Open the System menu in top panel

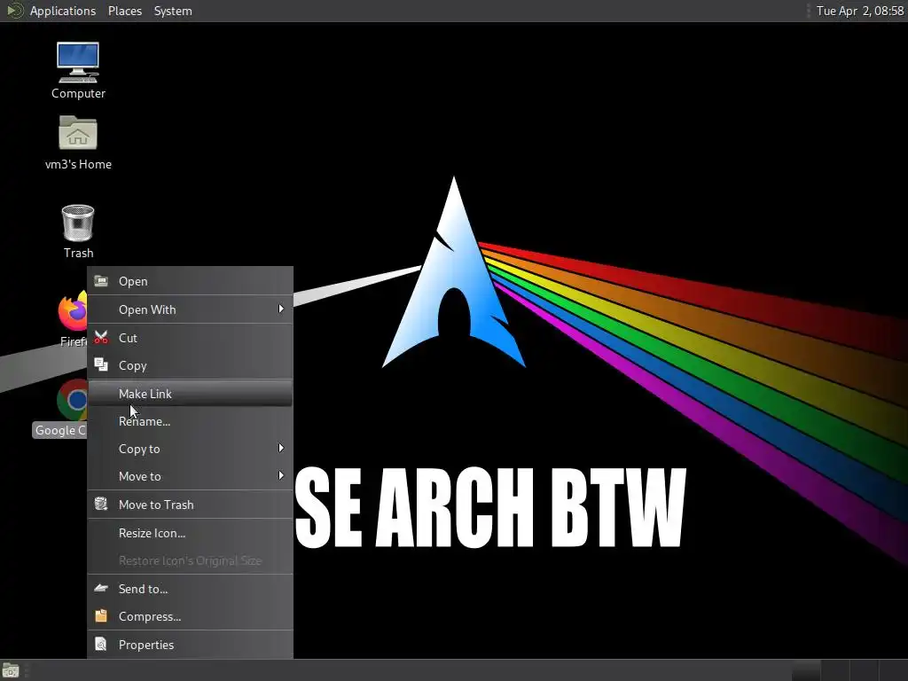173,11
